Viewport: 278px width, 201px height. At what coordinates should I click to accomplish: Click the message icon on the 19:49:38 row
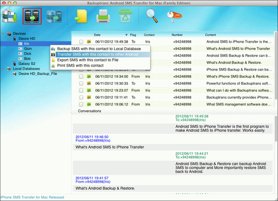tap(89, 42)
